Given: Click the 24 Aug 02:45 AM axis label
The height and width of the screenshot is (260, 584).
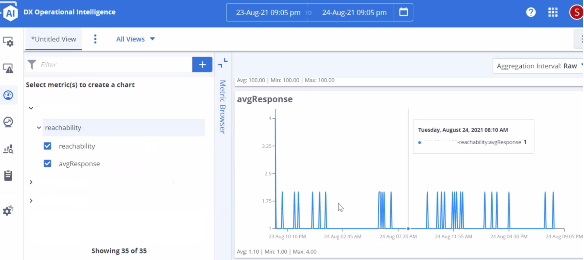Looking at the screenshot, I should pos(343,236).
